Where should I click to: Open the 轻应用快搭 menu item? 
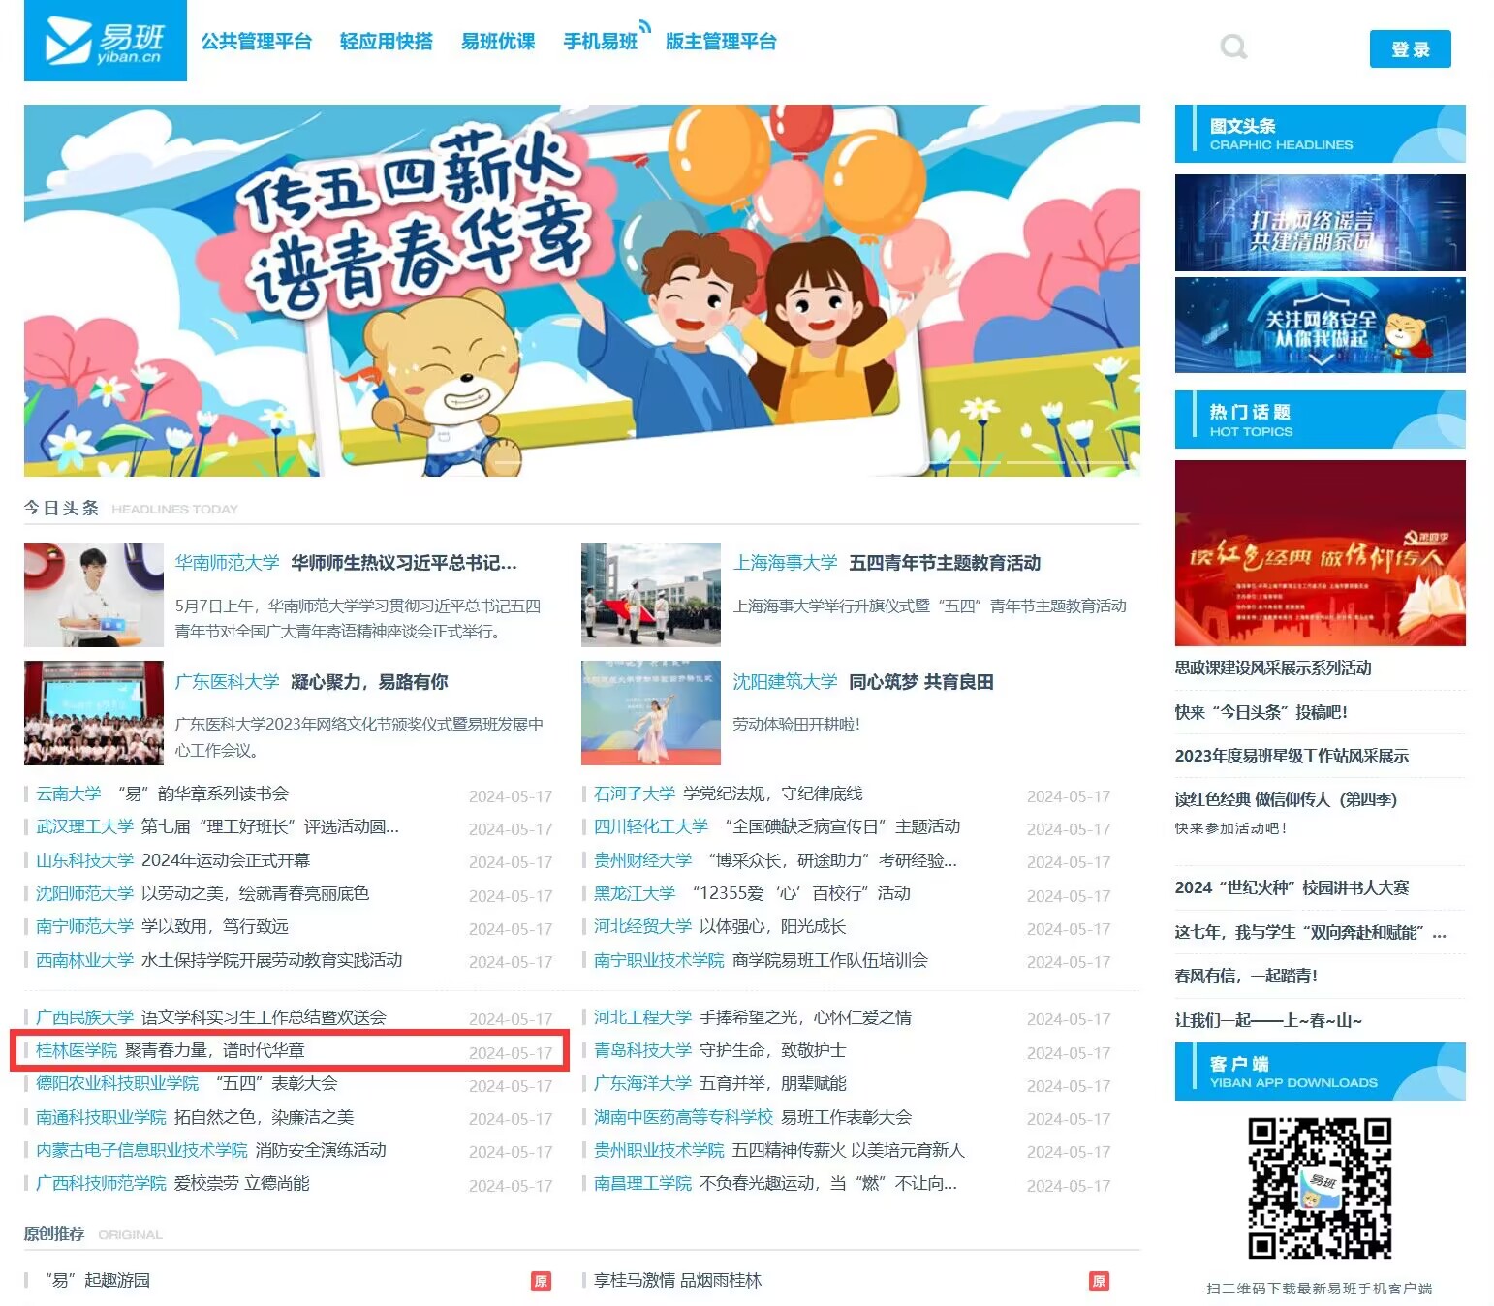[x=386, y=42]
